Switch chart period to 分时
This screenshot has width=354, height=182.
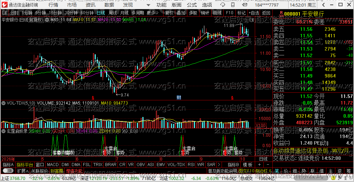15,13
